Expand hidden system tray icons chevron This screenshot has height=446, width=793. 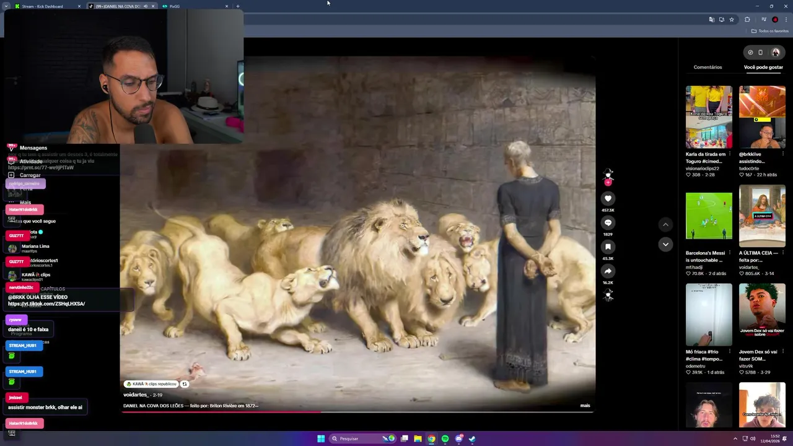(x=735, y=439)
